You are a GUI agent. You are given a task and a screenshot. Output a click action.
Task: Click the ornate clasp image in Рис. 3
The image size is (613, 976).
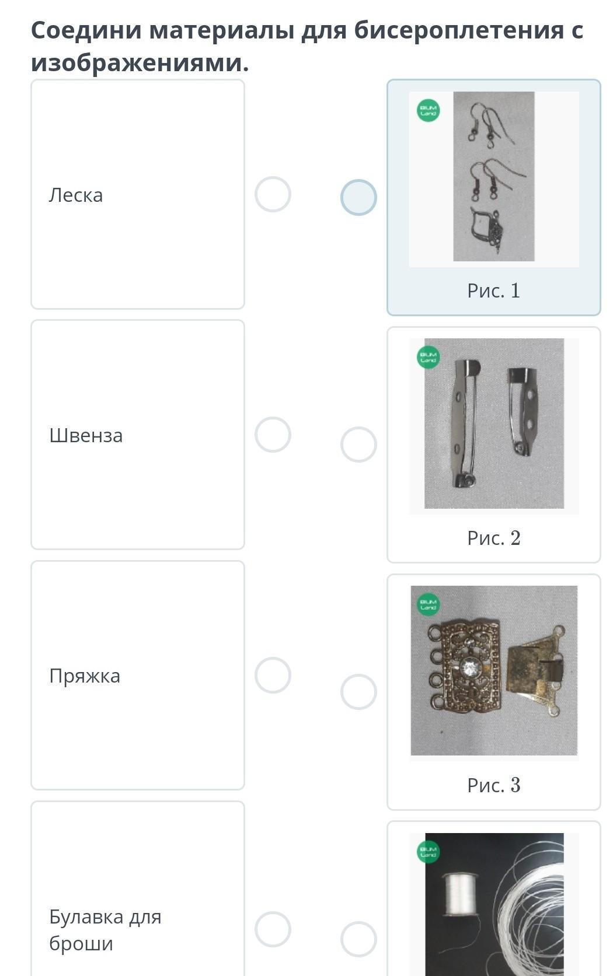click(x=494, y=671)
